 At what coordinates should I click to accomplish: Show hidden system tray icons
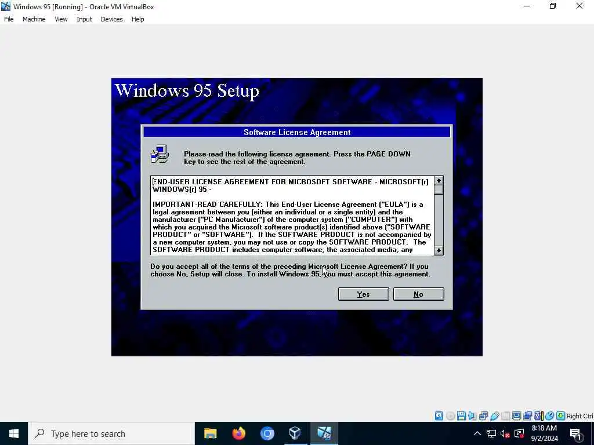pyautogui.click(x=477, y=433)
